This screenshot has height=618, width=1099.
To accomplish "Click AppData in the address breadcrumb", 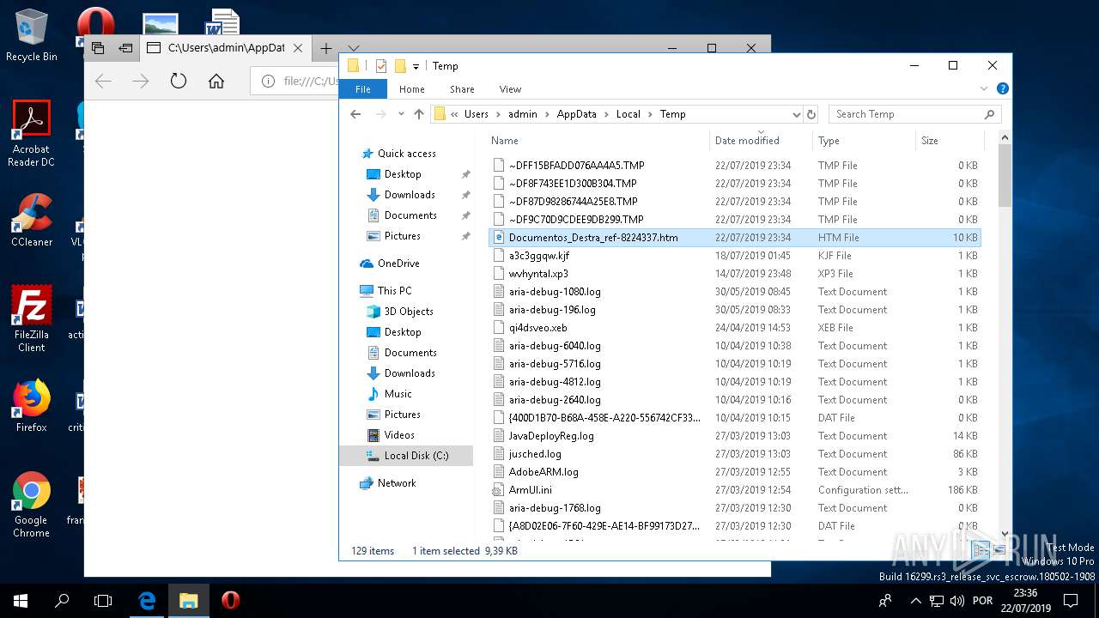I will (576, 113).
